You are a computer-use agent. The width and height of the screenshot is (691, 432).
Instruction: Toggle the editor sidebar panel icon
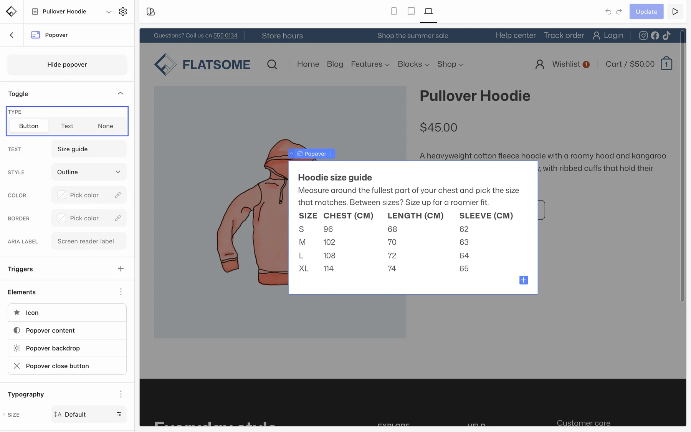click(x=150, y=12)
